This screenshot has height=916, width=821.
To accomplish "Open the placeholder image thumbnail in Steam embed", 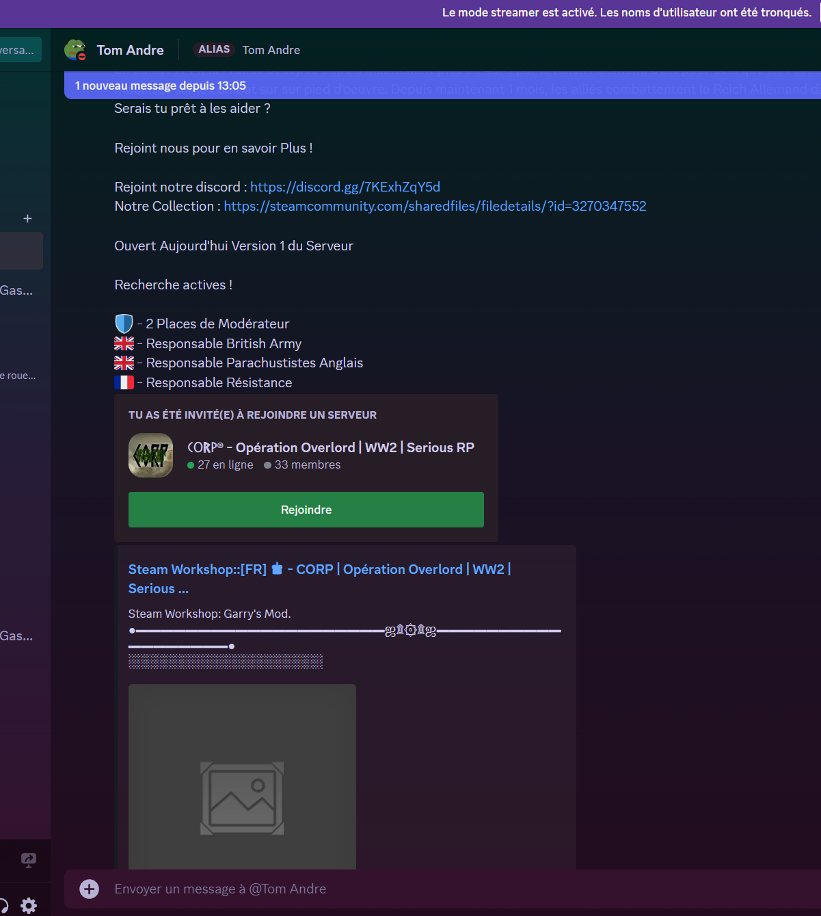I will coord(242,777).
